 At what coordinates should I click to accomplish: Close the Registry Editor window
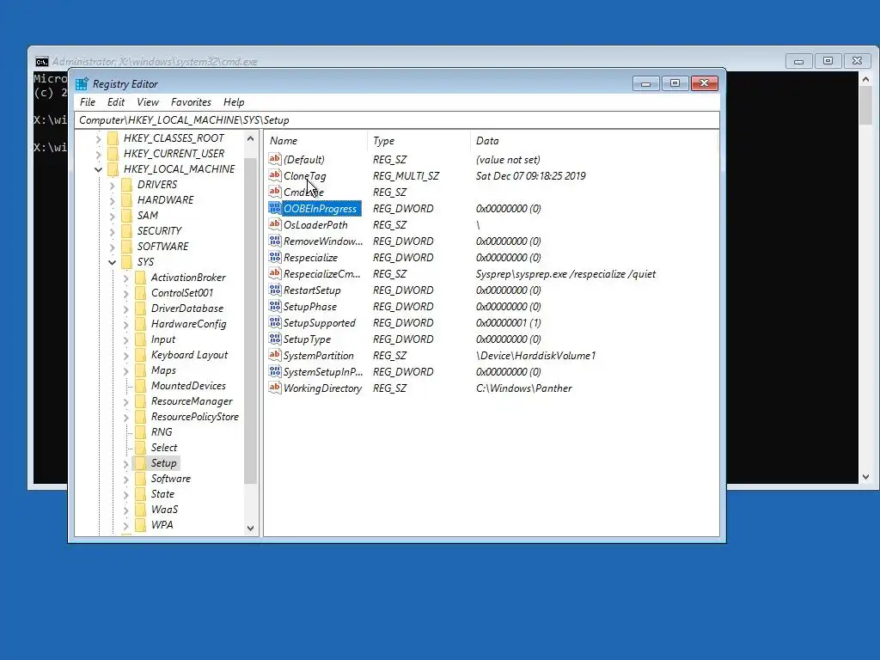pyautogui.click(x=705, y=83)
